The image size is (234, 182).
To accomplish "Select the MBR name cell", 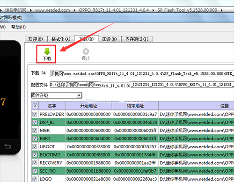I will pos(52,131).
